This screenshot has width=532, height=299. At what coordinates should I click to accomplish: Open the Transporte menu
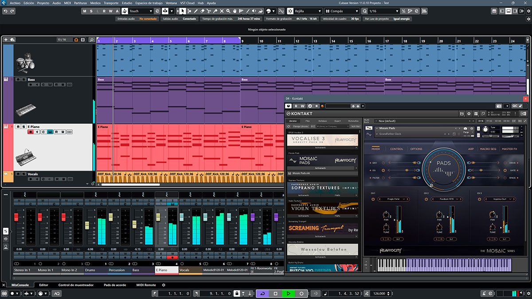click(x=111, y=3)
